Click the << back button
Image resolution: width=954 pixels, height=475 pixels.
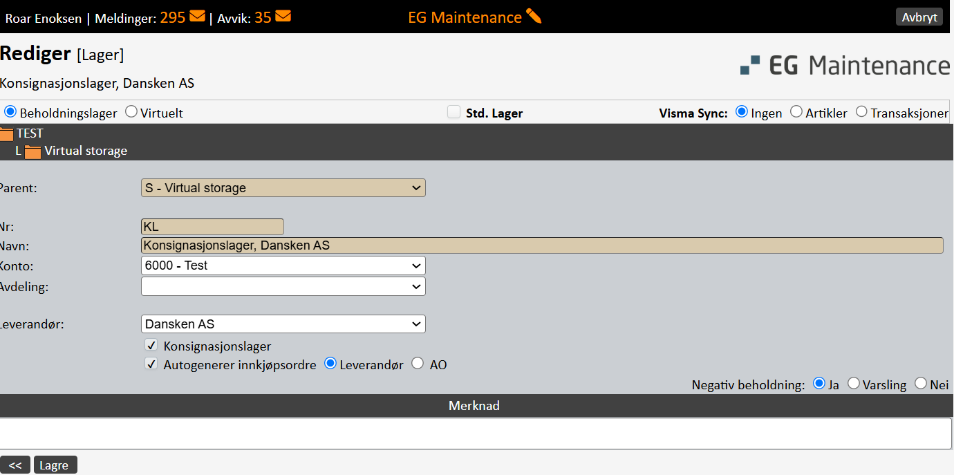pos(15,465)
